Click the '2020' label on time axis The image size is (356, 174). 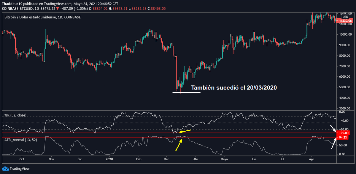[109, 159]
